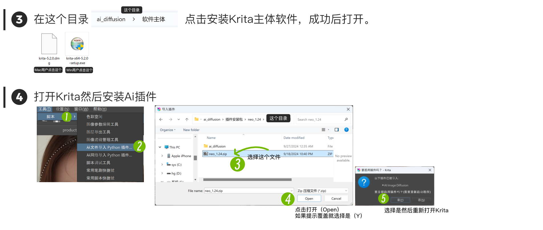Open the 工具(T) menu
543x230 pixels.
coord(45,109)
